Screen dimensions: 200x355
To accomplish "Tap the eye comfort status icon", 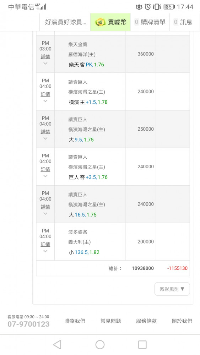I will [x=139, y=7].
